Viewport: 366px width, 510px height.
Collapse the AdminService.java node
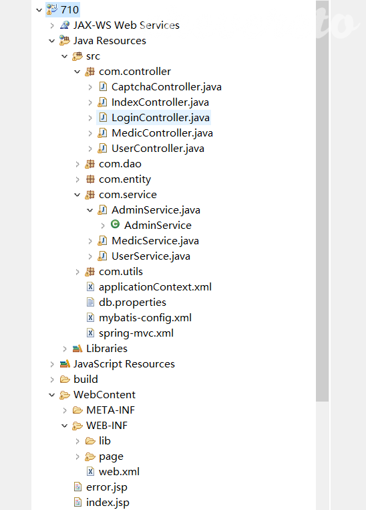pyautogui.click(x=90, y=210)
